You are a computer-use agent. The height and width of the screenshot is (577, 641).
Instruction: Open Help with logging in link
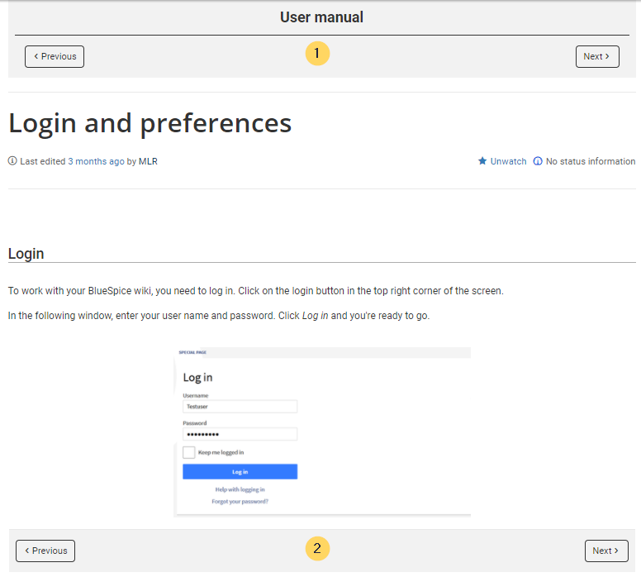coord(240,489)
